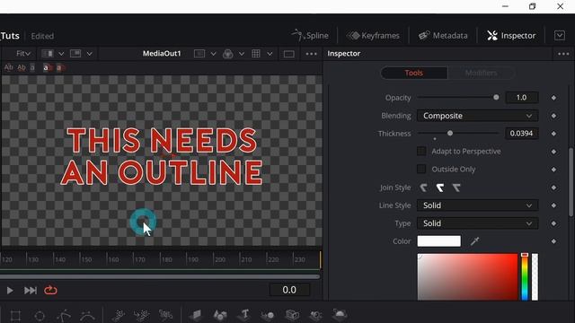
Task: Add keyframe for Thickness
Action: pos(553,134)
